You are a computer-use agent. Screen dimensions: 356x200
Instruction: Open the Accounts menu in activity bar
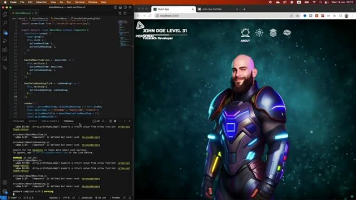(x=5, y=183)
